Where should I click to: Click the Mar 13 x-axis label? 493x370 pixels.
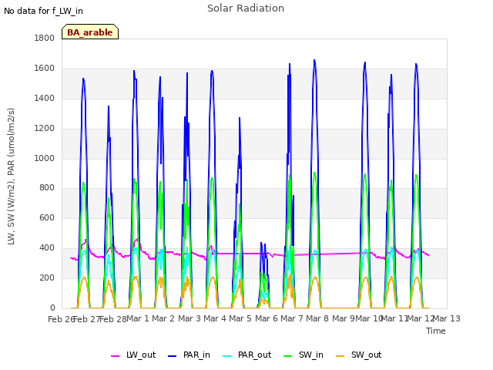447,318
